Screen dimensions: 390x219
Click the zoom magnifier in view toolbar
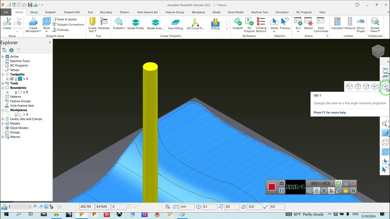385,124
